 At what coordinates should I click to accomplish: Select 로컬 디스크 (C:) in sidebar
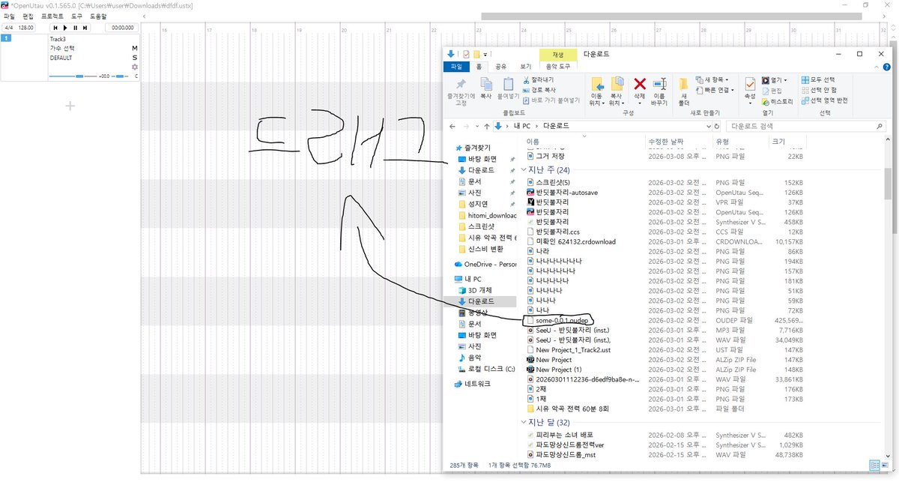(x=486, y=369)
